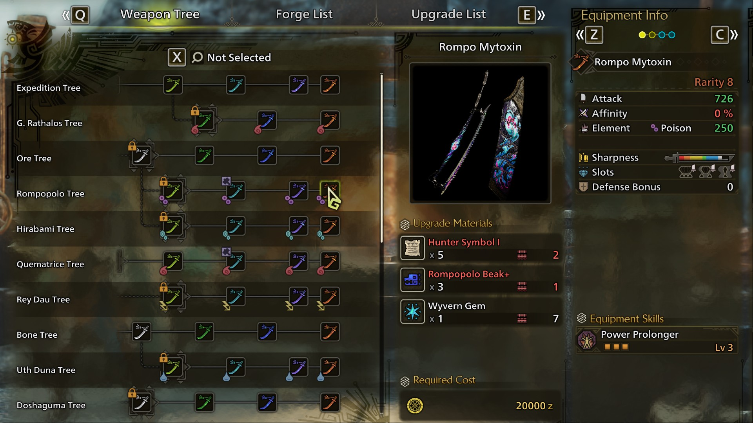Image resolution: width=753 pixels, height=423 pixels.
Task: Click the Rompo Mytoxin weapon preview image
Action: point(480,133)
